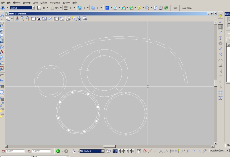Expand the active level Default dropdown

[33, 8]
